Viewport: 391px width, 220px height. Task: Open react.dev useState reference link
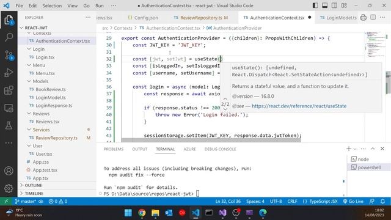(x=299, y=106)
